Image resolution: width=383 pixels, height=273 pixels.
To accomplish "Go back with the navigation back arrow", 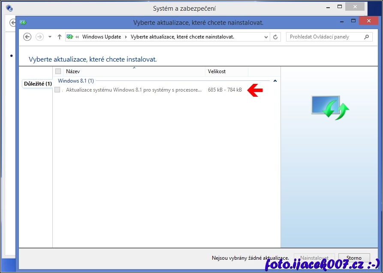I will click(x=27, y=37).
